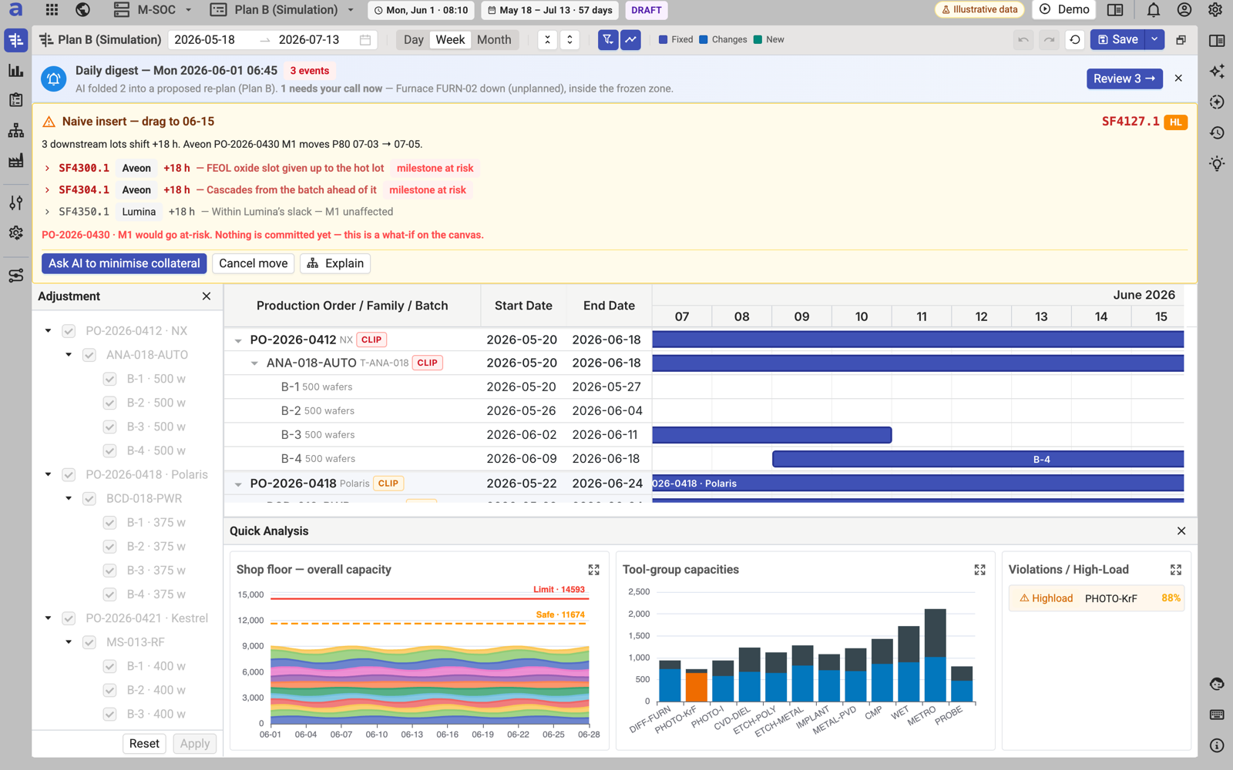Screen dimensions: 1233x770
Task: Click Cancel move button
Action: click(x=253, y=263)
